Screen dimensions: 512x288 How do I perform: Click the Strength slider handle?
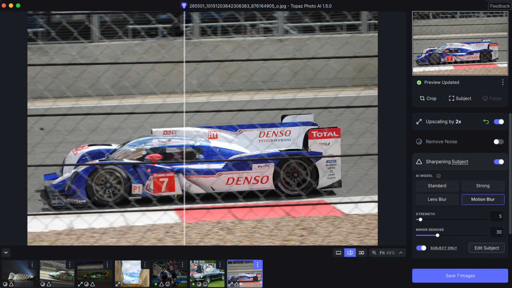pos(420,220)
